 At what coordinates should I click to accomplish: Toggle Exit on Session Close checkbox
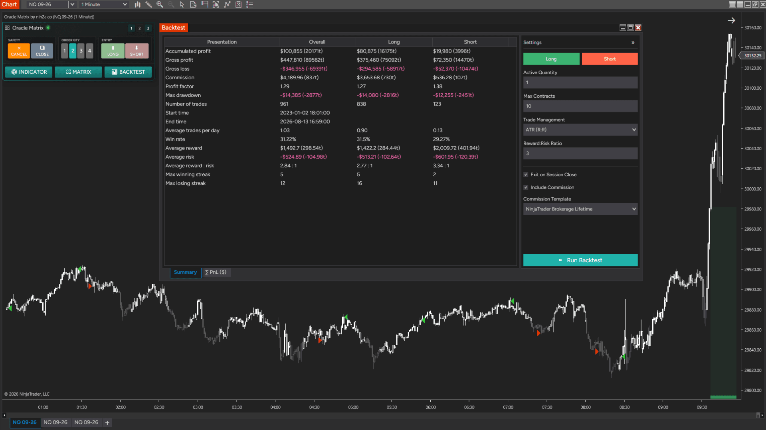point(526,175)
